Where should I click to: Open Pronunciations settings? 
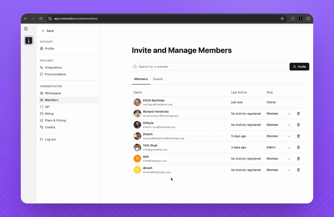(68, 74)
